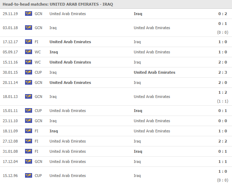Screen dimensions: 232x184
Task: Select the world icon in the 17.12.17 row
Action: [28, 42]
